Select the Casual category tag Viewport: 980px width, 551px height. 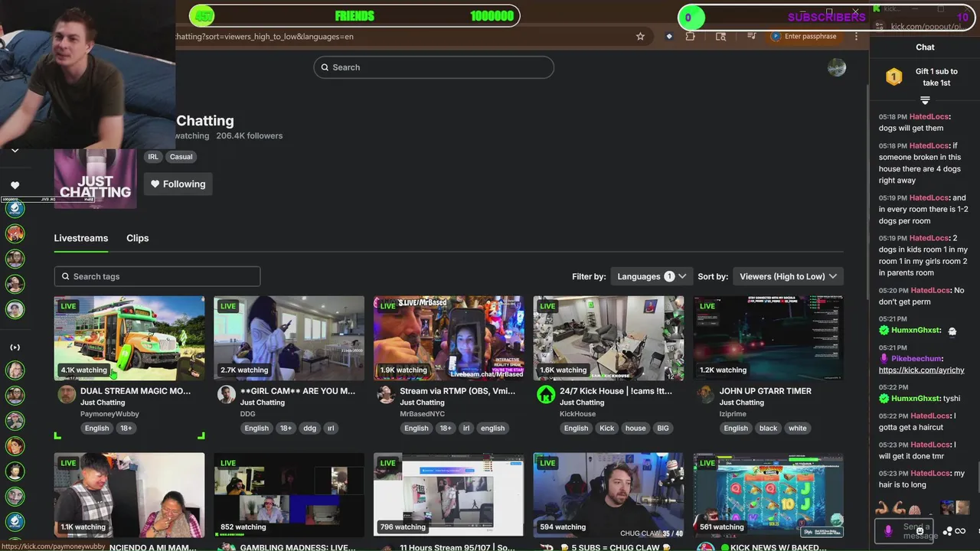tap(181, 157)
